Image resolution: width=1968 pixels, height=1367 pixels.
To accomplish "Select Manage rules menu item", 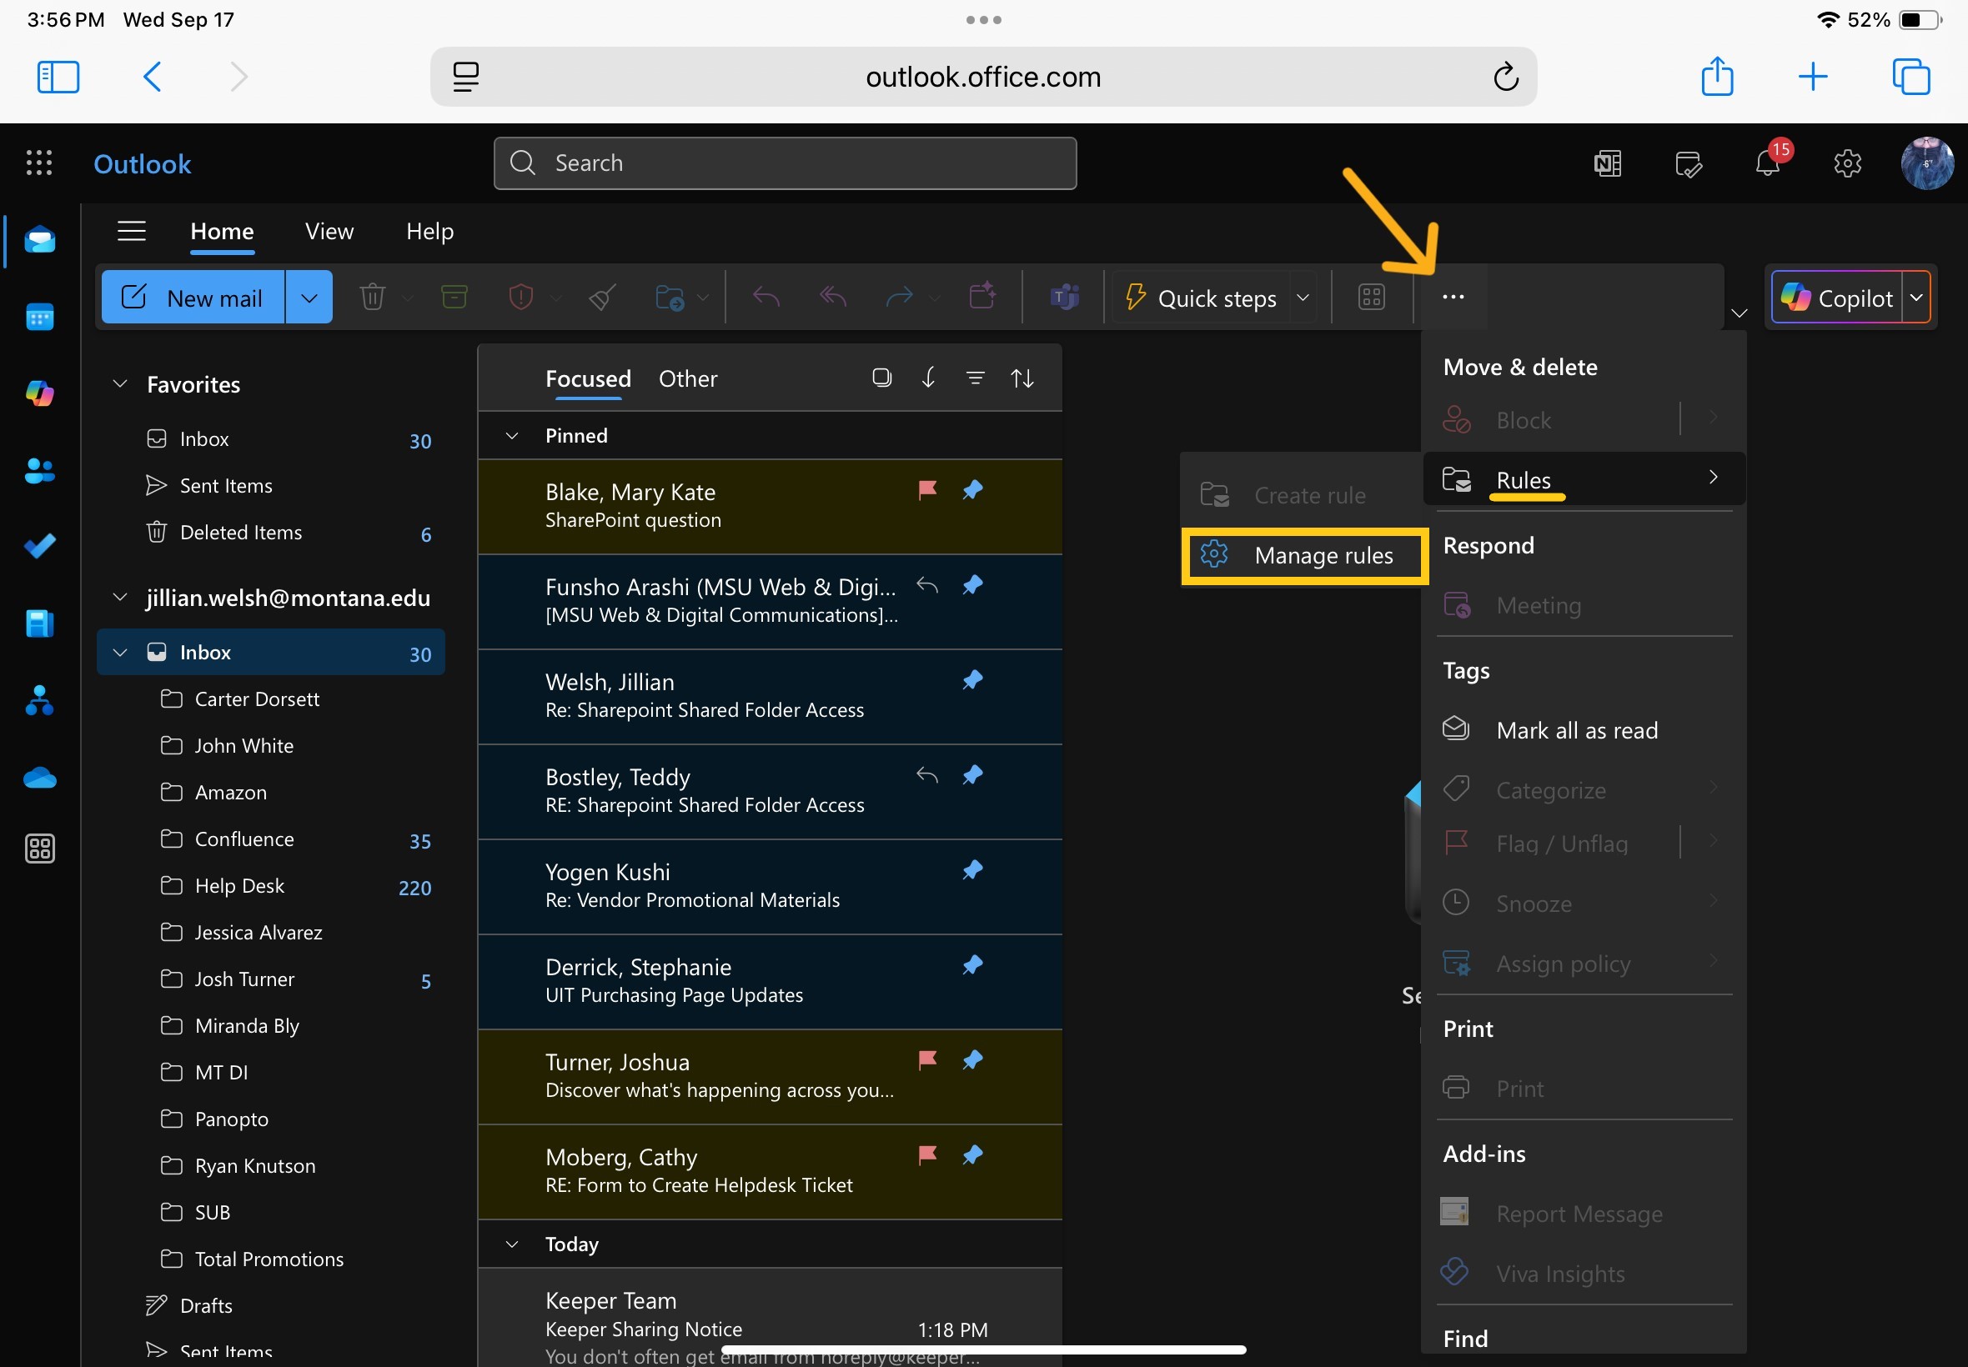I will (x=1322, y=556).
